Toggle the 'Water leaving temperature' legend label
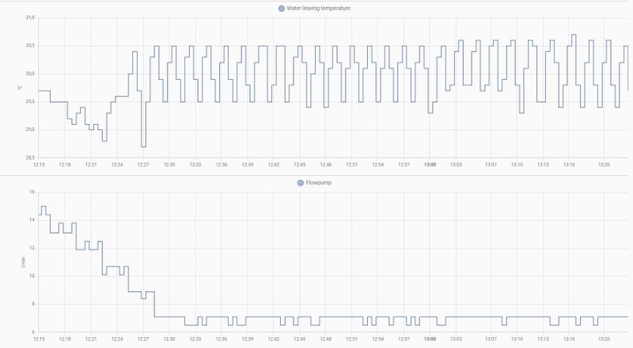Image resolution: width=633 pixels, height=348 pixels. pyautogui.click(x=319, y=9)
